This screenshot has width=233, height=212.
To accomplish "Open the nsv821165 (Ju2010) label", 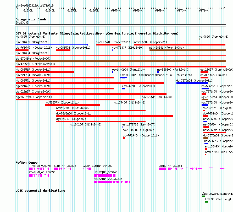I will pyautogui.click(x=214, y=75).
